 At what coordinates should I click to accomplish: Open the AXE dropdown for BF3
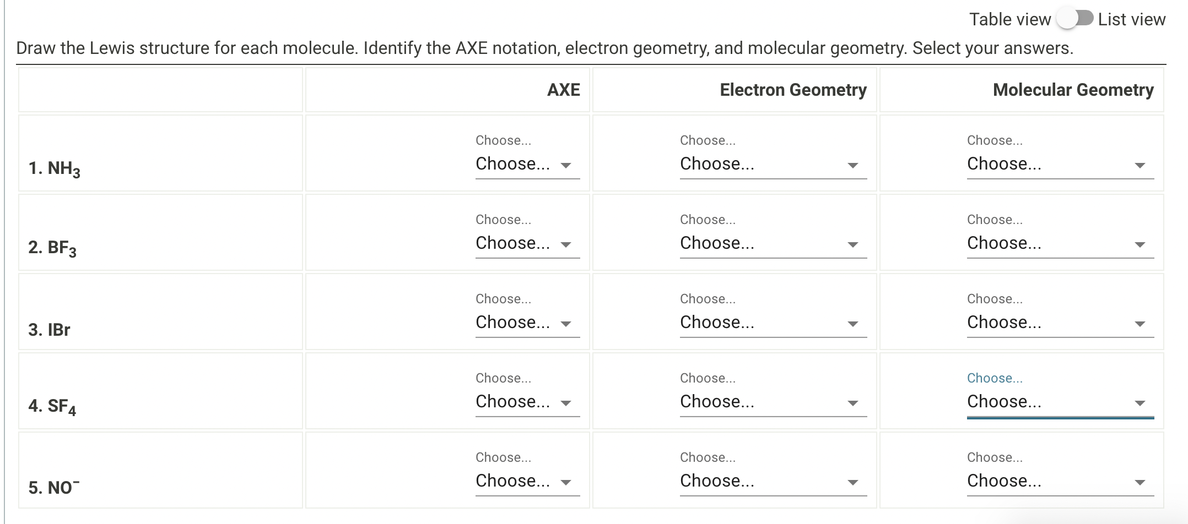click(x=527, y=243)
